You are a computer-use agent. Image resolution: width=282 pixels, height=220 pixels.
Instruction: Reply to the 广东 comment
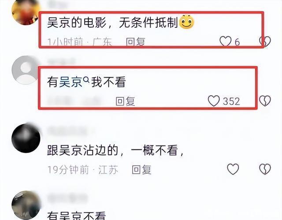[135, 42]
